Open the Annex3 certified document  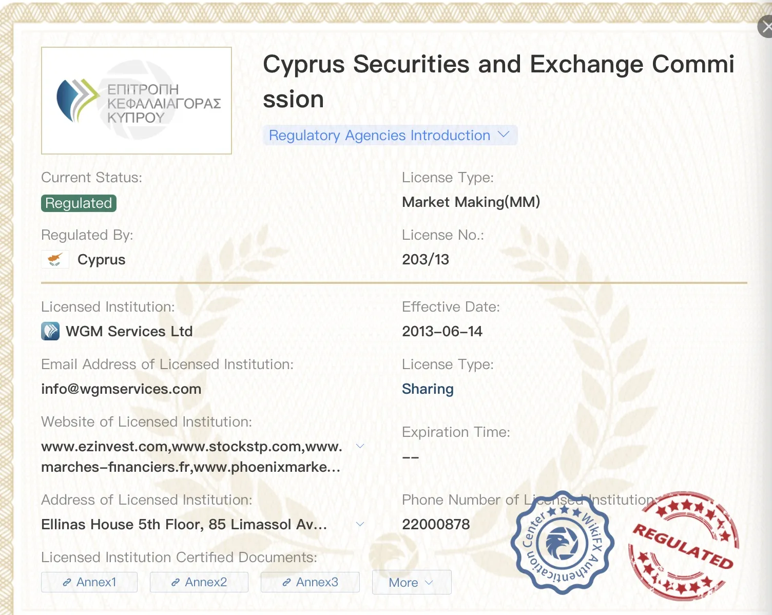pyautogui.click(x=310, y=582)
